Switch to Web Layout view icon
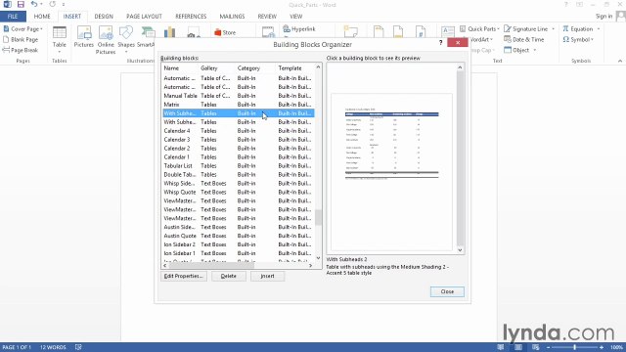626x352 pixels. click(536, 347)
